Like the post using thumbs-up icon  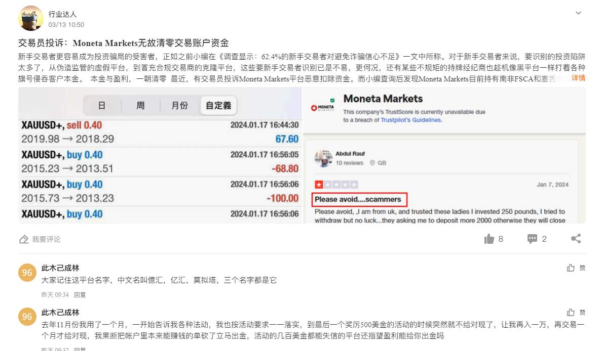point(489,239)
